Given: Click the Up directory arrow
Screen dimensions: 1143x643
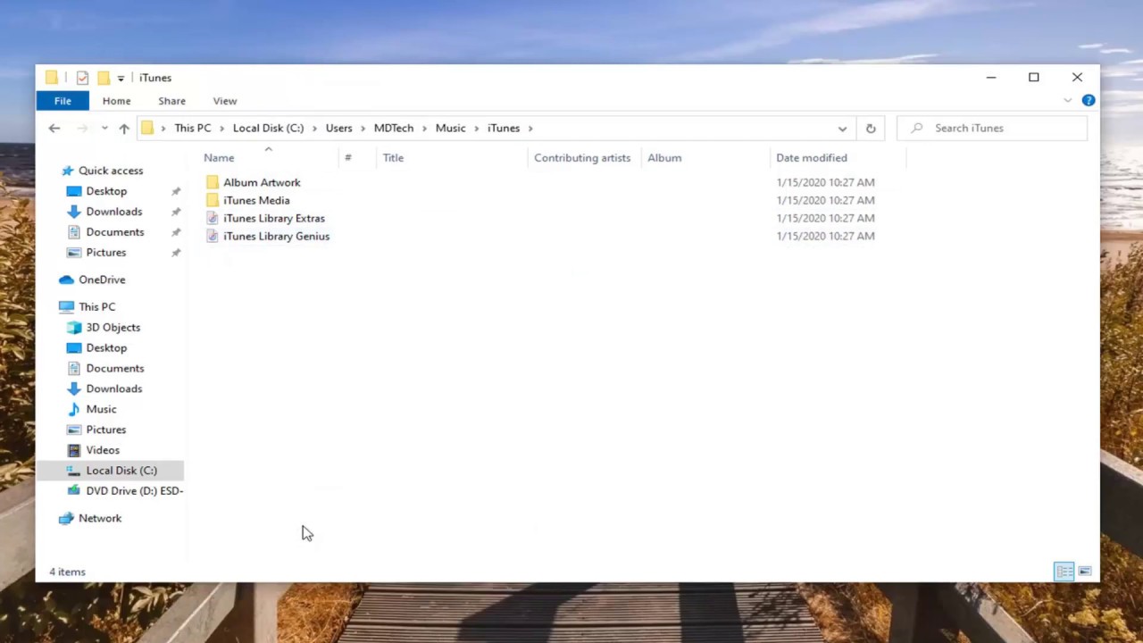Looking at the screenshot, I should point(124,129).
